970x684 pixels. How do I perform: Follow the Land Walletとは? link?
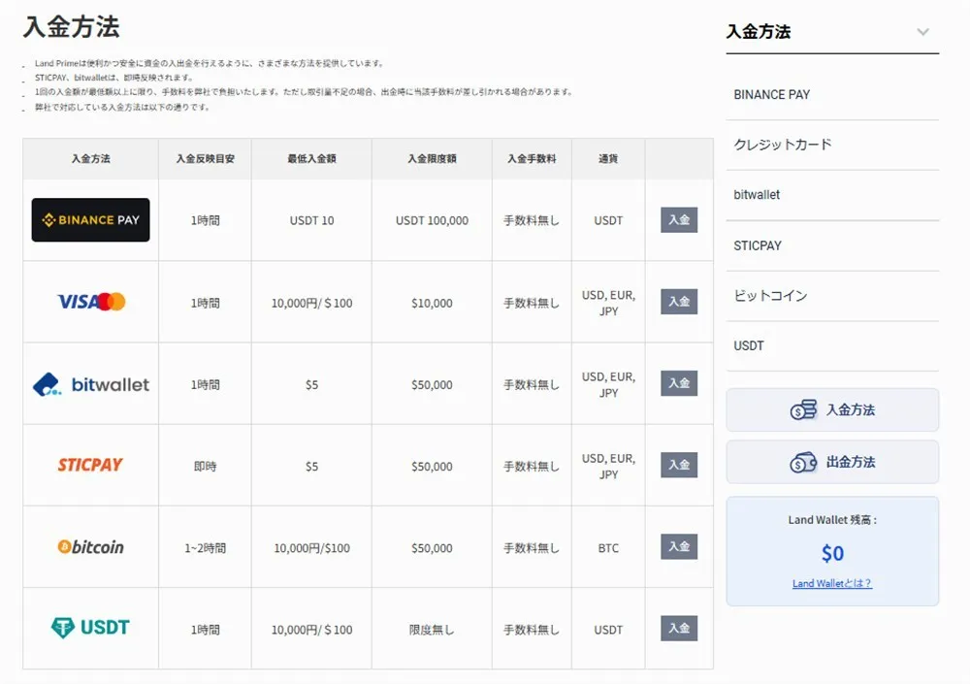pos(832,583)
